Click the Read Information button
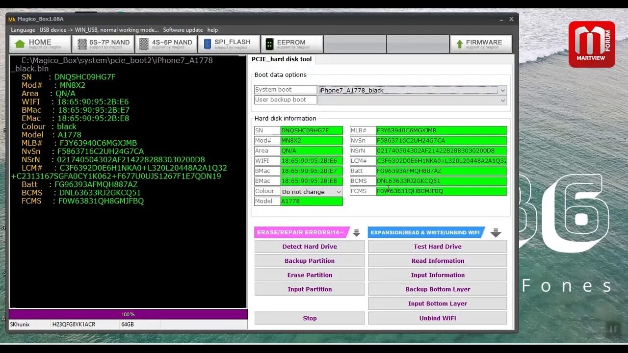 click(x=438, y=261)
